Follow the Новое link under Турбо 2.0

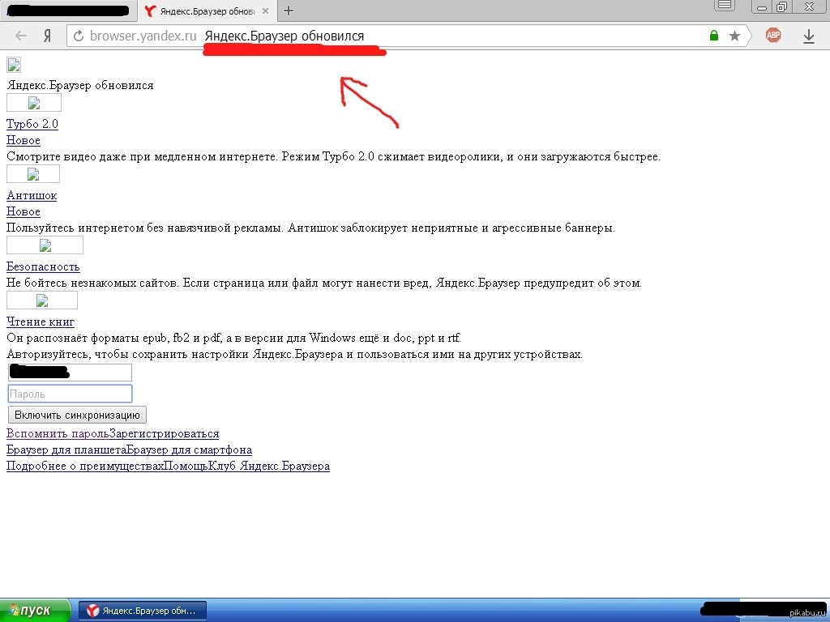click(x=24, y=140)
